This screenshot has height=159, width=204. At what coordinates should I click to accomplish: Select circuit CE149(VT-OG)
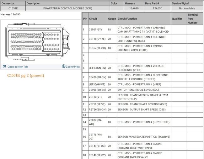click(x=97, y=146)
